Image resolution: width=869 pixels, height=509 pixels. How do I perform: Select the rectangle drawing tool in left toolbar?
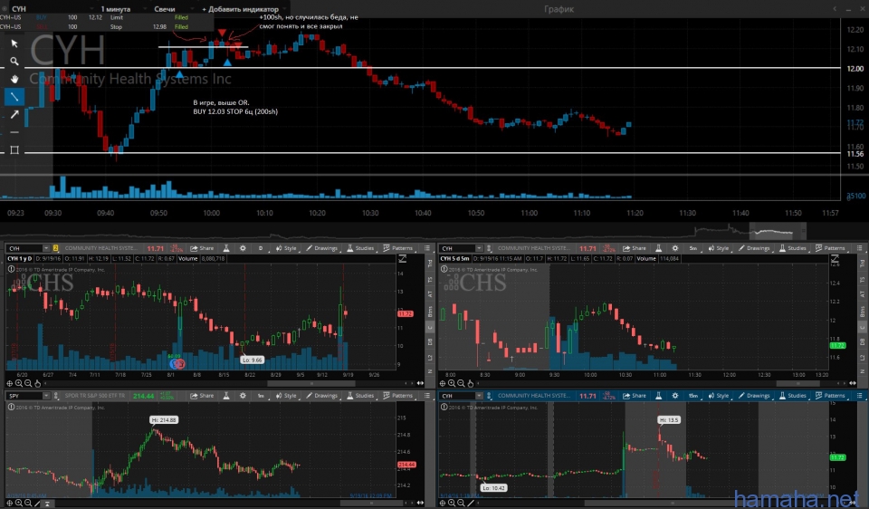pyautogui.click(x=14, y=150)
